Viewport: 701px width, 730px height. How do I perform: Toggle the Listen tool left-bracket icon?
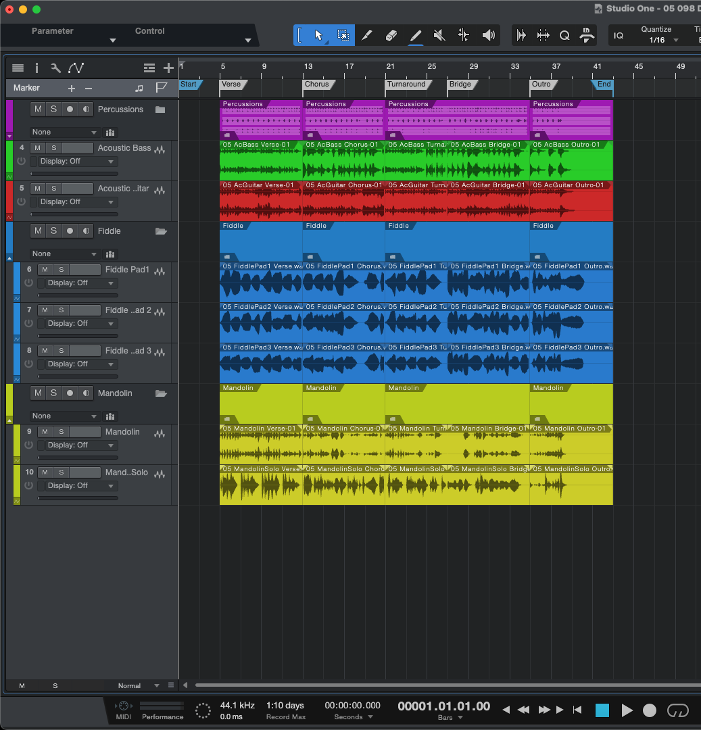299,35
